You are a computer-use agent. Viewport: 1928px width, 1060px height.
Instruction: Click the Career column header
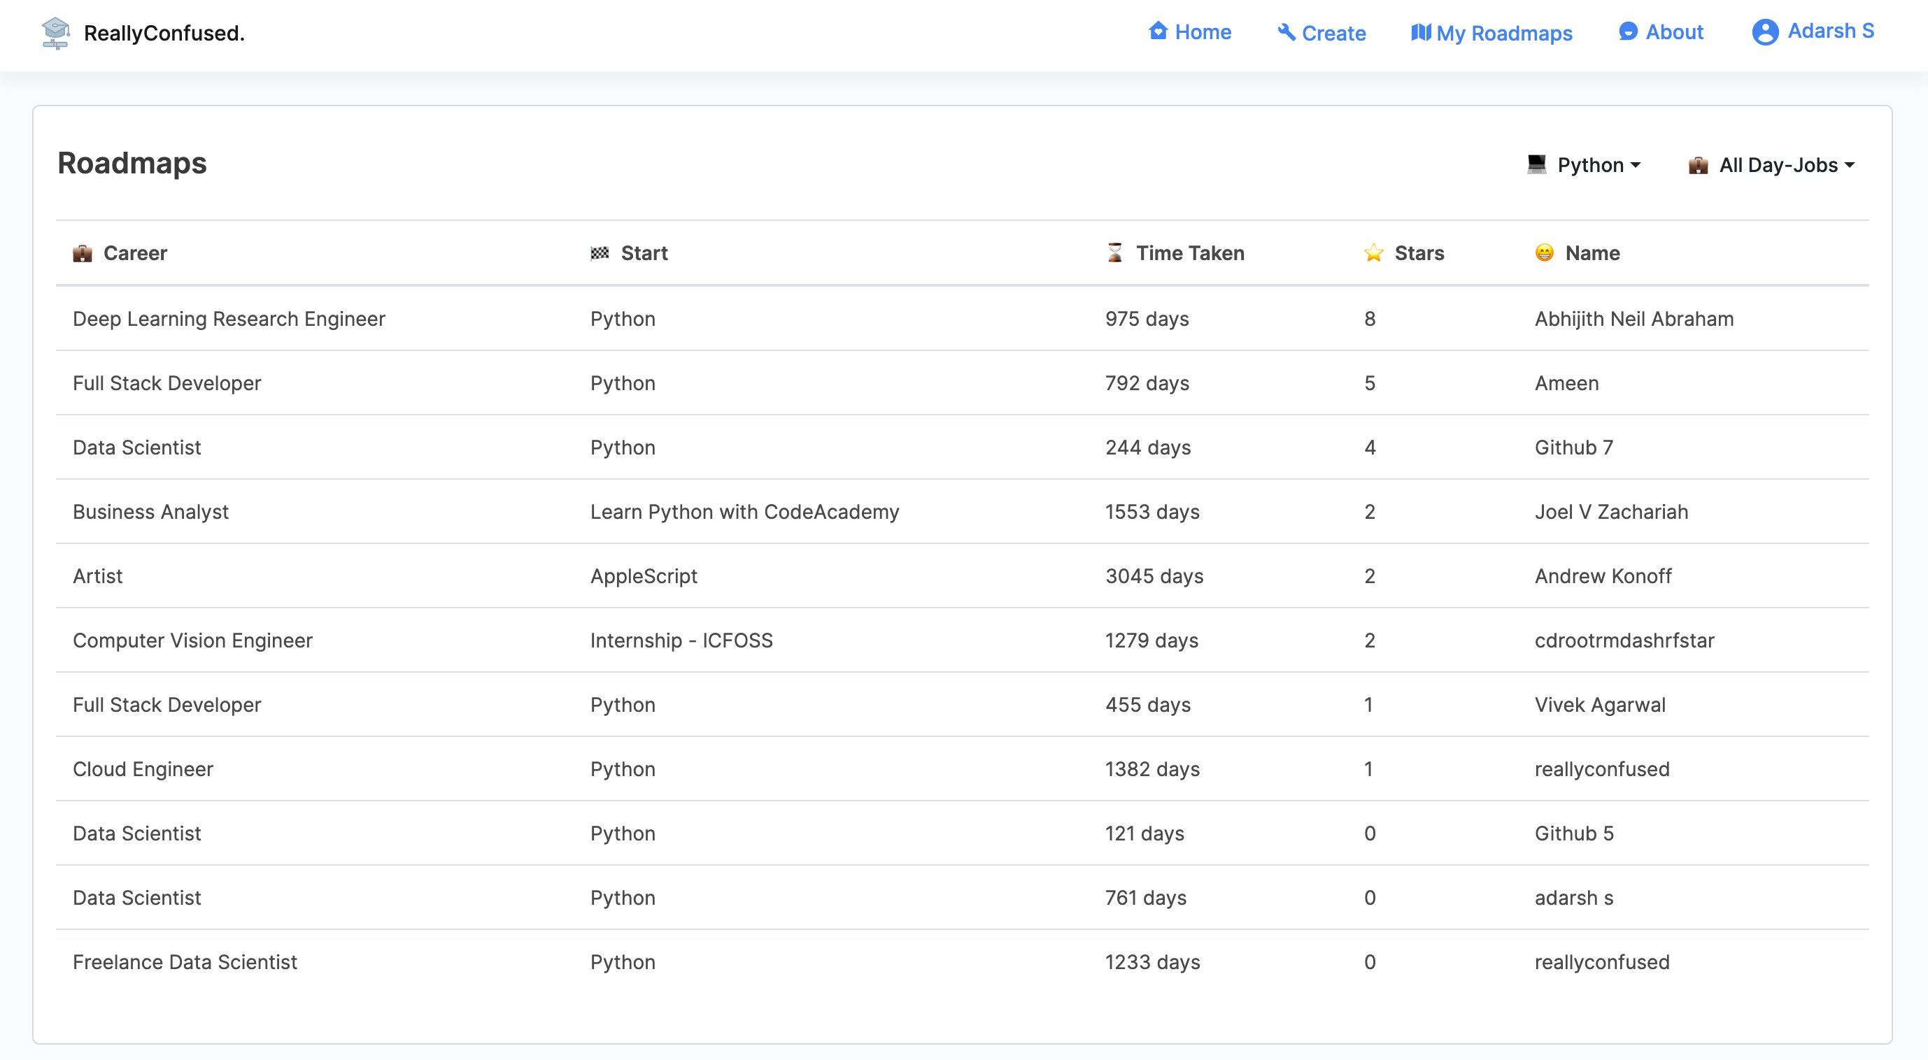(x=135, y=253)
